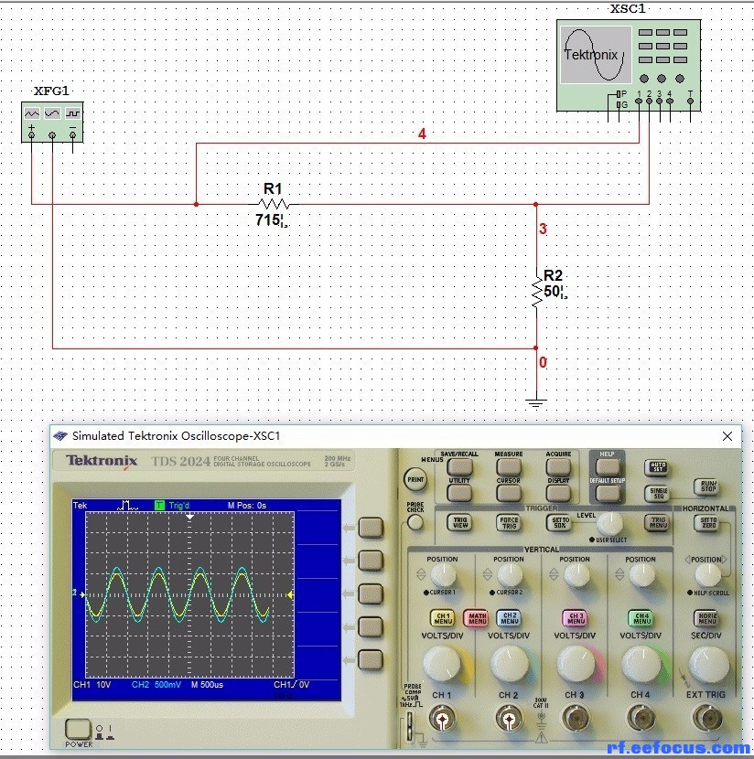Open the CH3 MENU button
This screenshot has width=754, height=759.
(576, 618)
